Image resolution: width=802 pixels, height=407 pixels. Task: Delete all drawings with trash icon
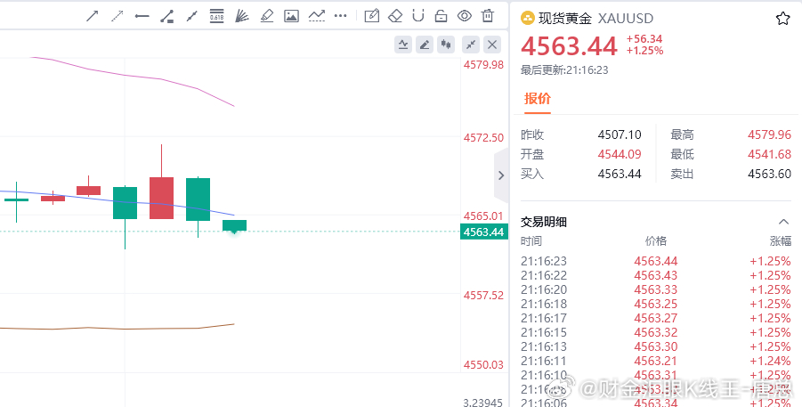[488, 16]
